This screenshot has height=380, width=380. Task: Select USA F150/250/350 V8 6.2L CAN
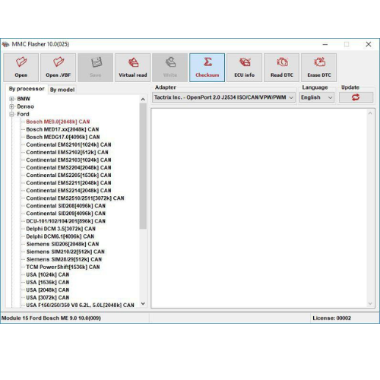(x=80, y=306)
